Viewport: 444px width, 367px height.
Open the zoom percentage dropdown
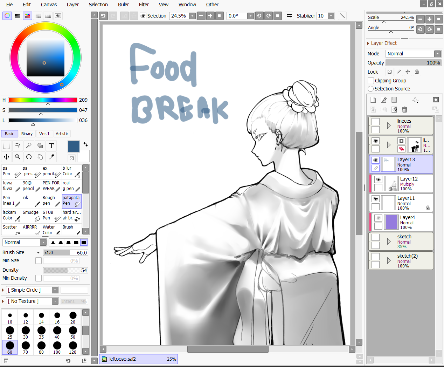(x=192, y=16)
